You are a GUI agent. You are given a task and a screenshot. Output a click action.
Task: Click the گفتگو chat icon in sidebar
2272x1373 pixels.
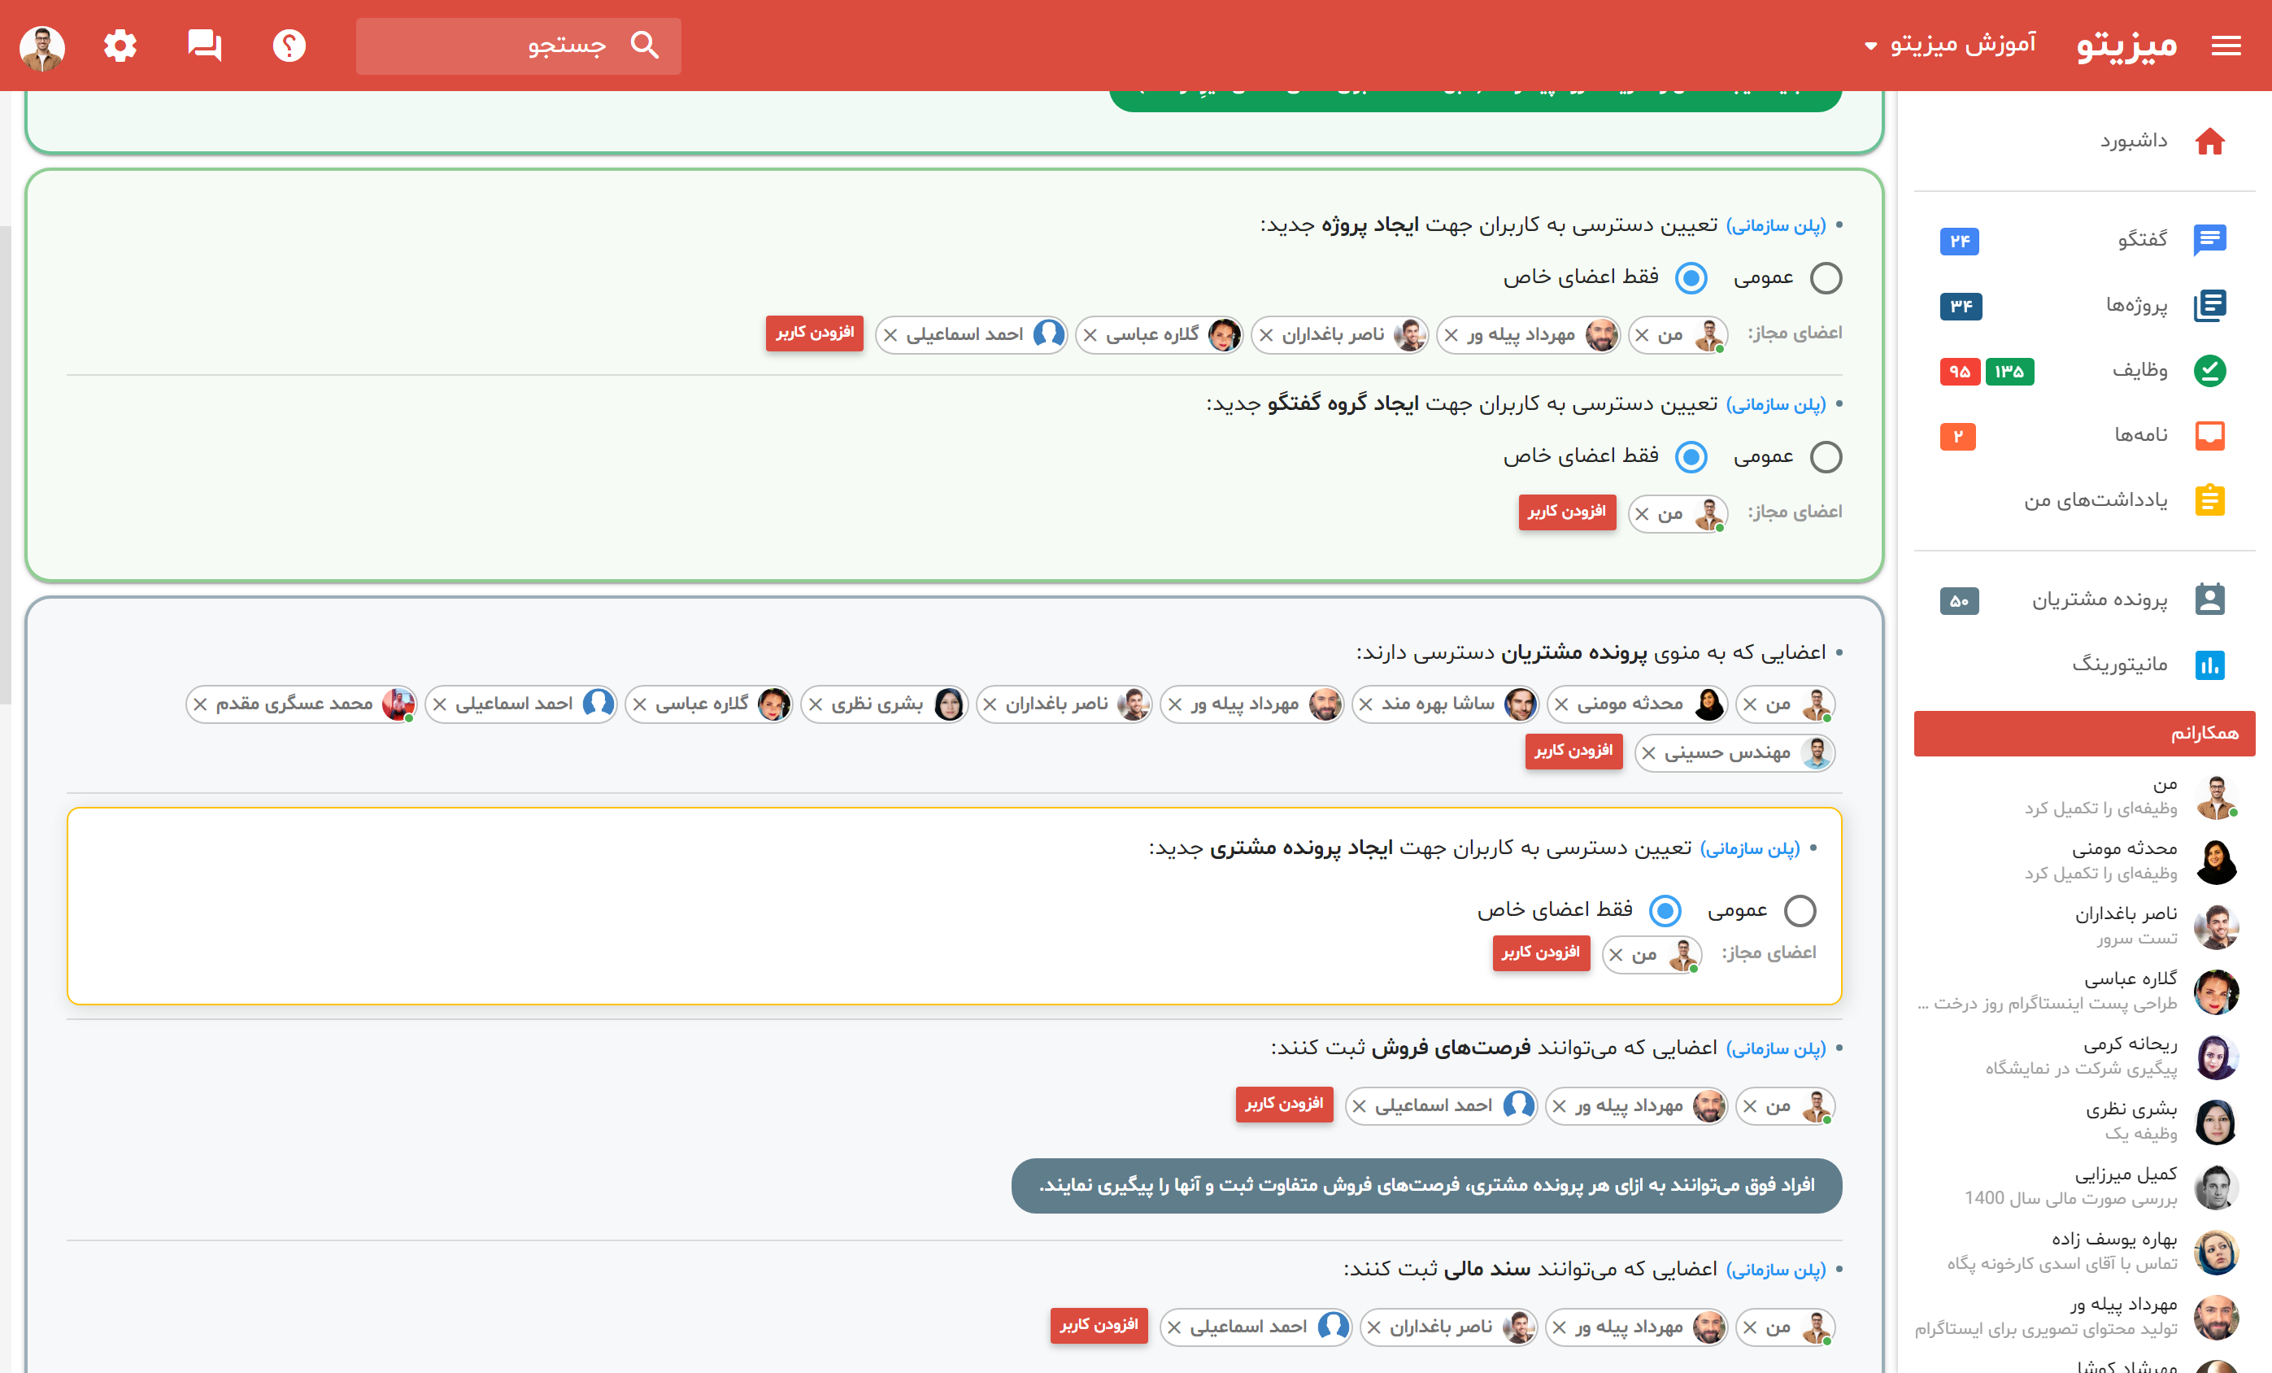coord(2209,240)
